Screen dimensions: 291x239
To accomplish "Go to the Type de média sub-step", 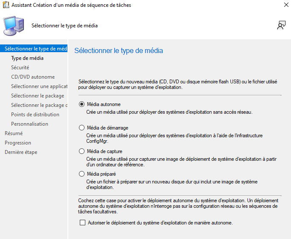I will 27,58.
